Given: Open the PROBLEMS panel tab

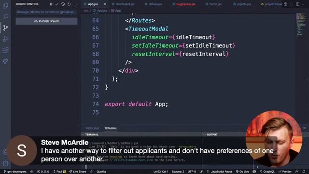Looking at the screenshot, I should (92, 128).
